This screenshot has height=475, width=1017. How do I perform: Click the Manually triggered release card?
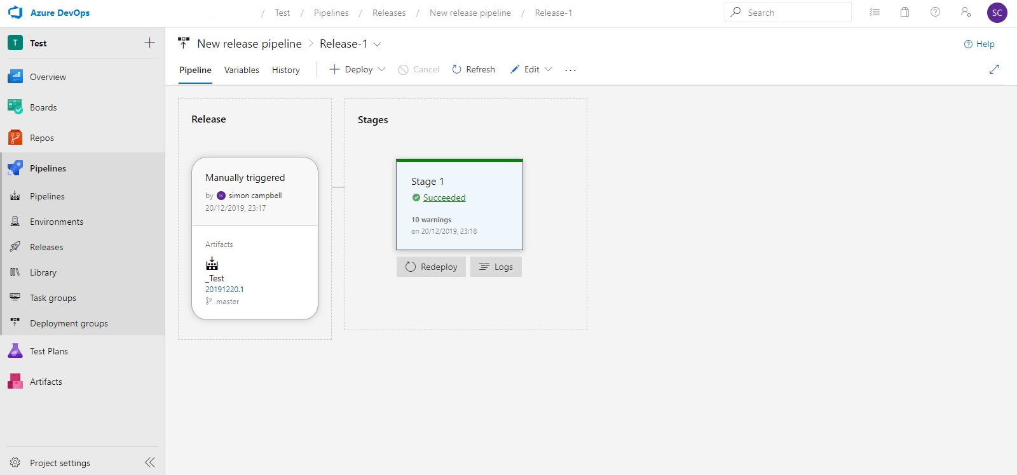[255, 238]
